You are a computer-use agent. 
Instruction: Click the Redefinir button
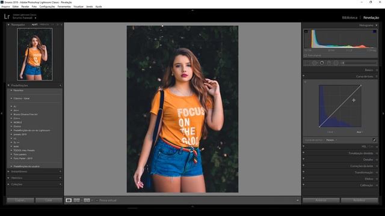coord(359,200)
